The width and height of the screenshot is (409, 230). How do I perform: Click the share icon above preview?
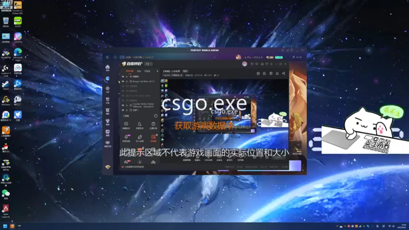(284, 74)
